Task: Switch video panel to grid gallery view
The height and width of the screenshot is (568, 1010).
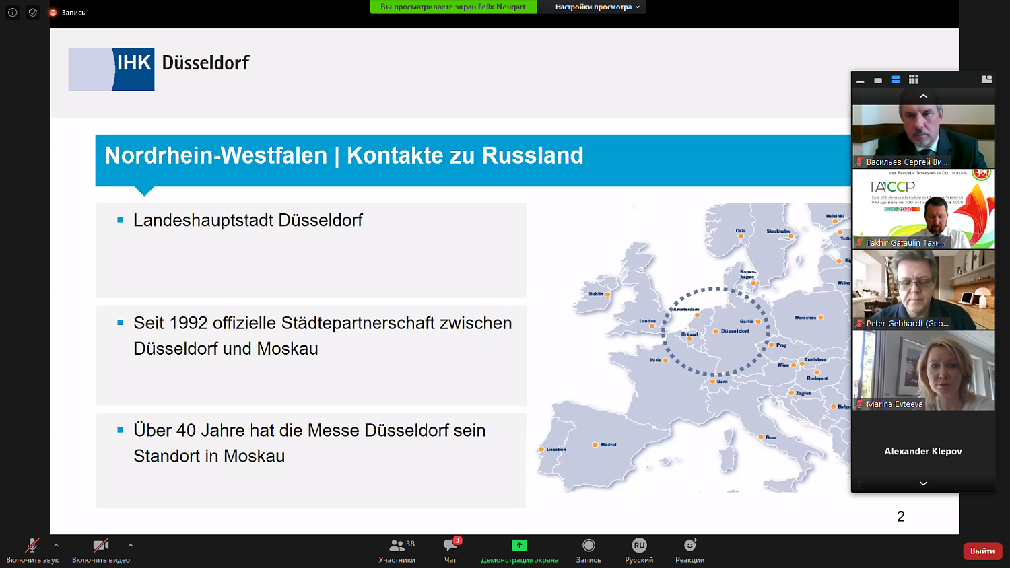Action: pyautogui.click(x=913, y=80)
